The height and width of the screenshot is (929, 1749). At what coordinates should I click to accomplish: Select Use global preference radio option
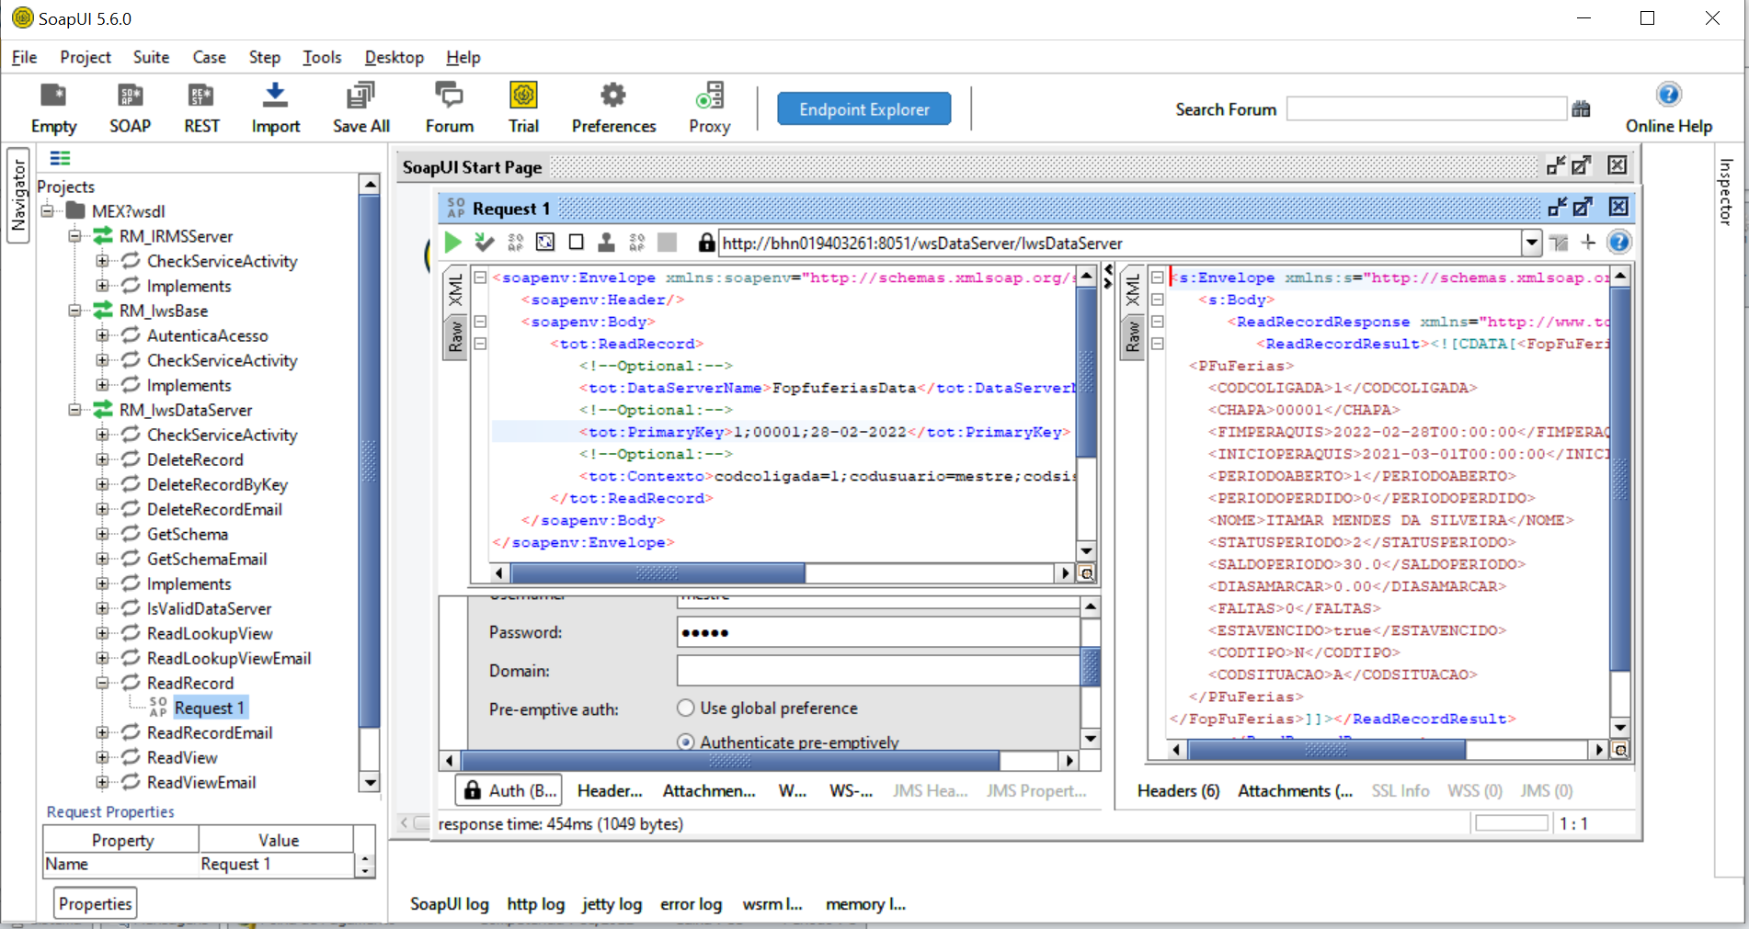point(685,708)
